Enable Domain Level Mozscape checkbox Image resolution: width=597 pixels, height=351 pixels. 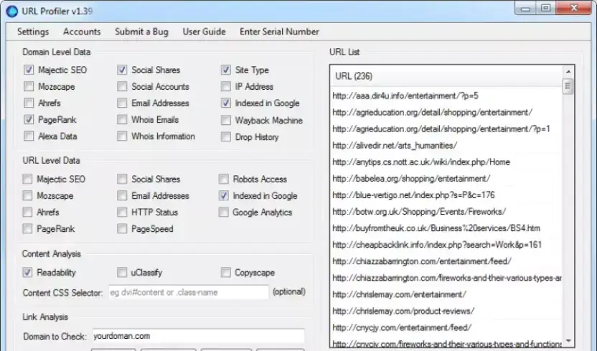point(29,86)
